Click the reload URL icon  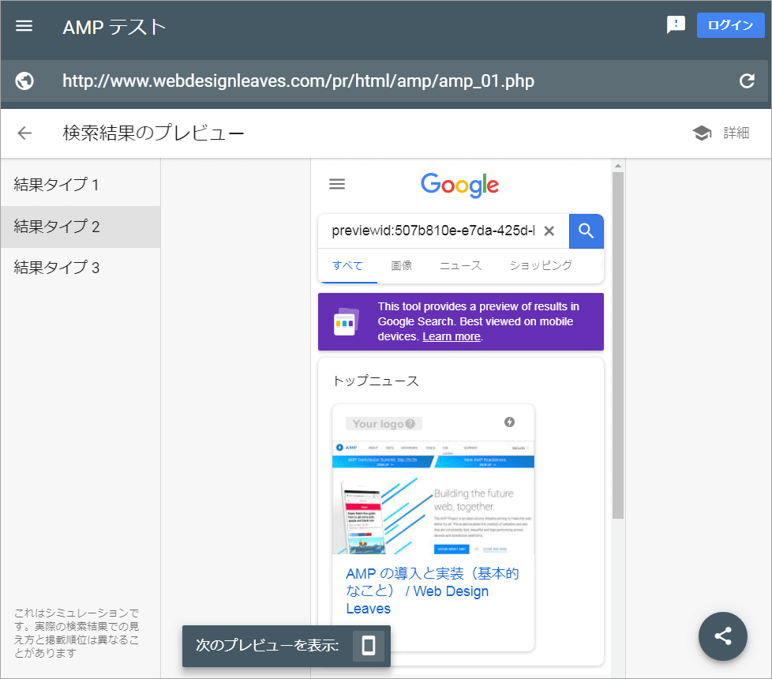click(x=746, y=81)
